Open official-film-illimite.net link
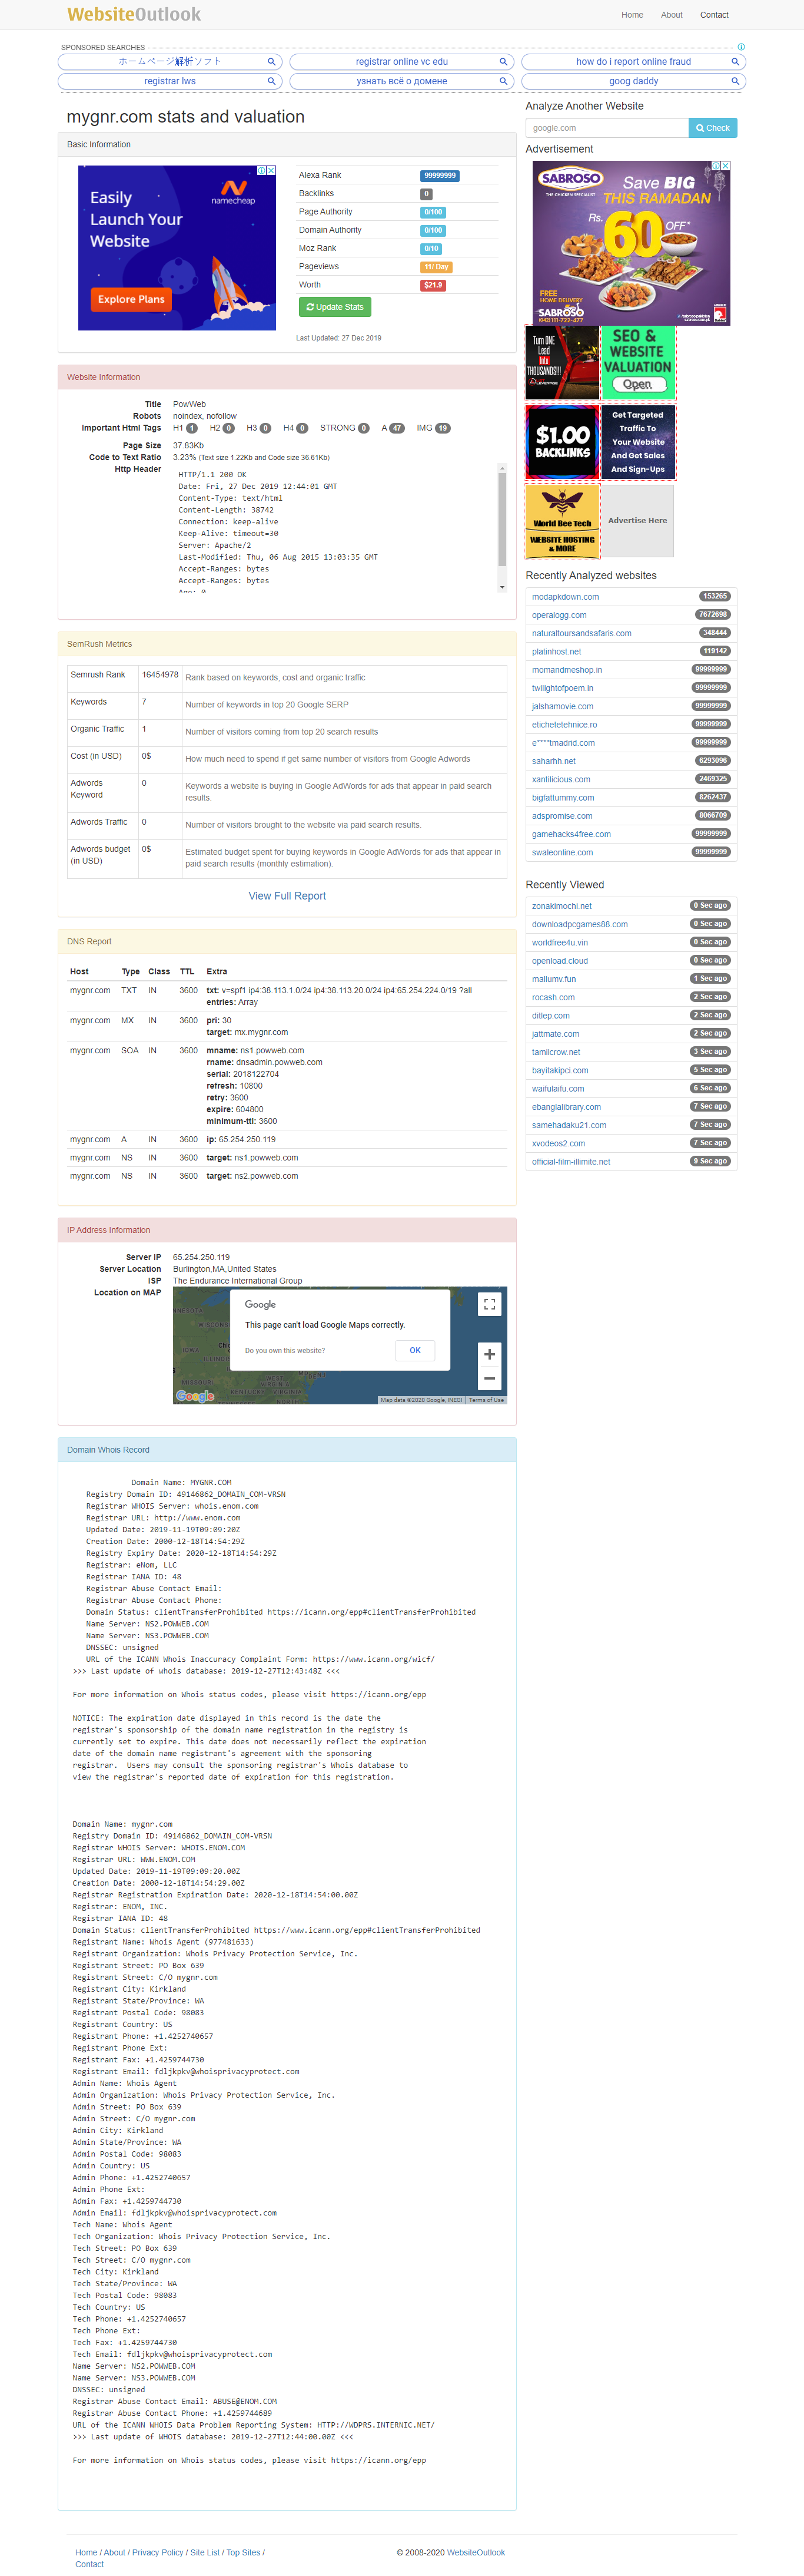 click(x=570, y=1162)
